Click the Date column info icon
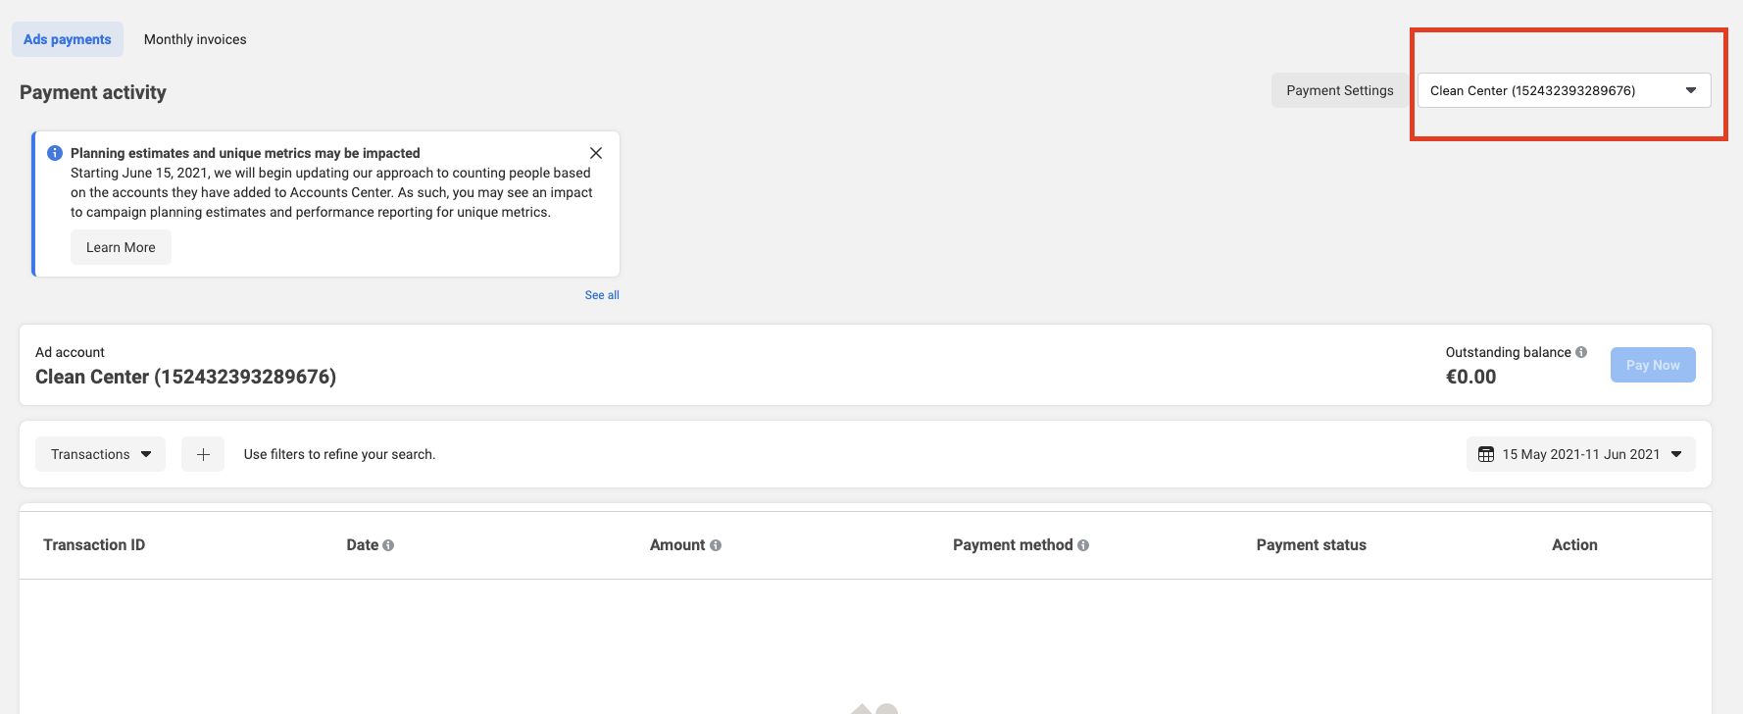 coord(388,545)
